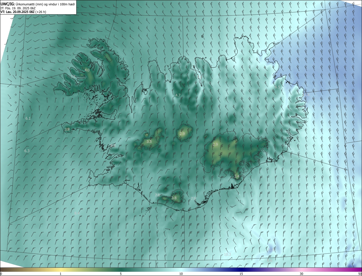This screenshot has width=362, height=276.
Task: Click the 6.1 value over the western sea
Action: pos(28,119)
